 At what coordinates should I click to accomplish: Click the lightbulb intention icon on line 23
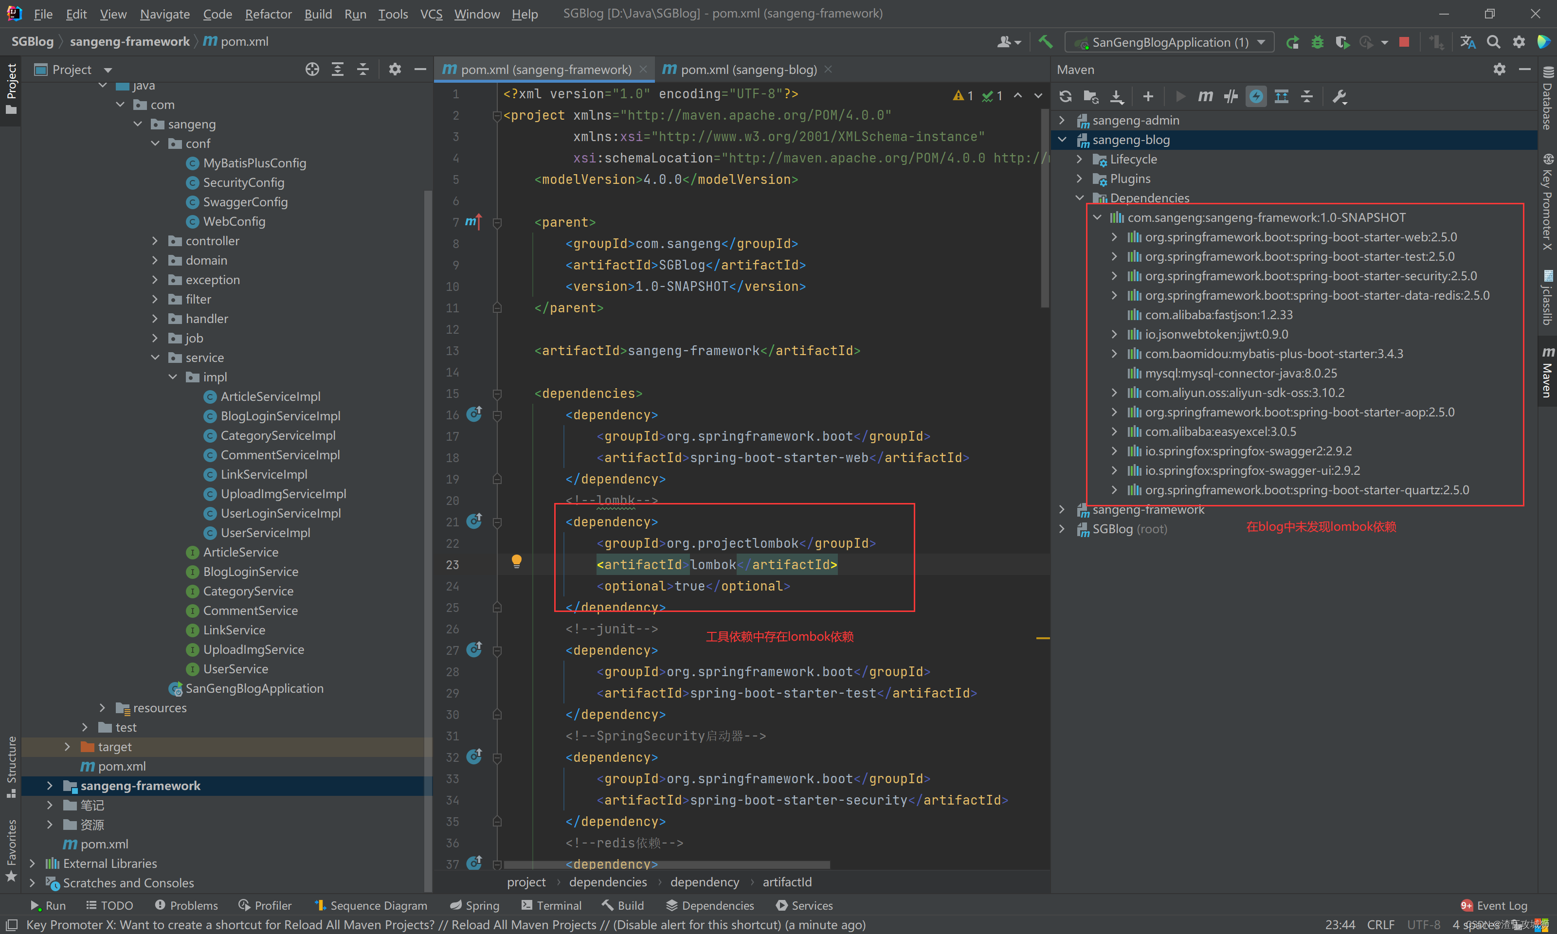coord(516,561)
